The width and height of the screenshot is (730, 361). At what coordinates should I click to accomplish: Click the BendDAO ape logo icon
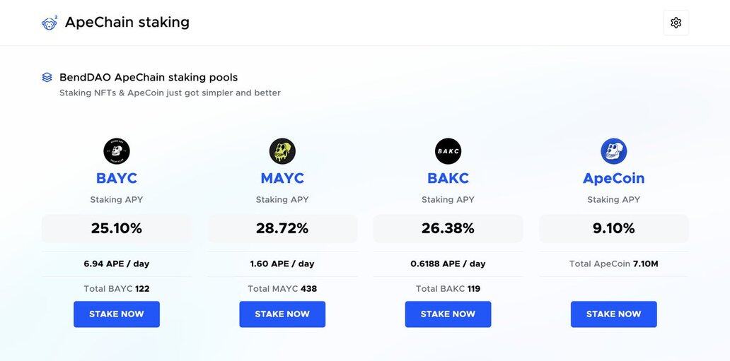(x=50, y=23)
